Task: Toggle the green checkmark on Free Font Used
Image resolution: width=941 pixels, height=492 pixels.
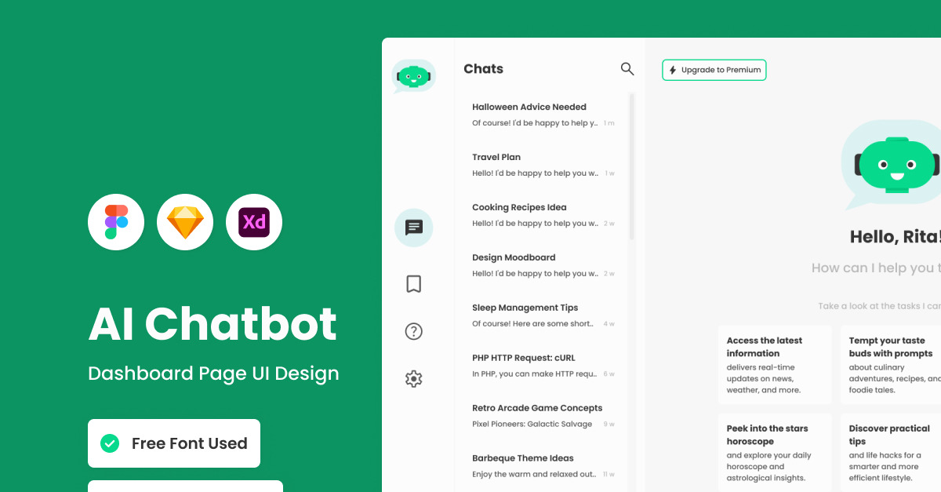Action: point(110,443)
